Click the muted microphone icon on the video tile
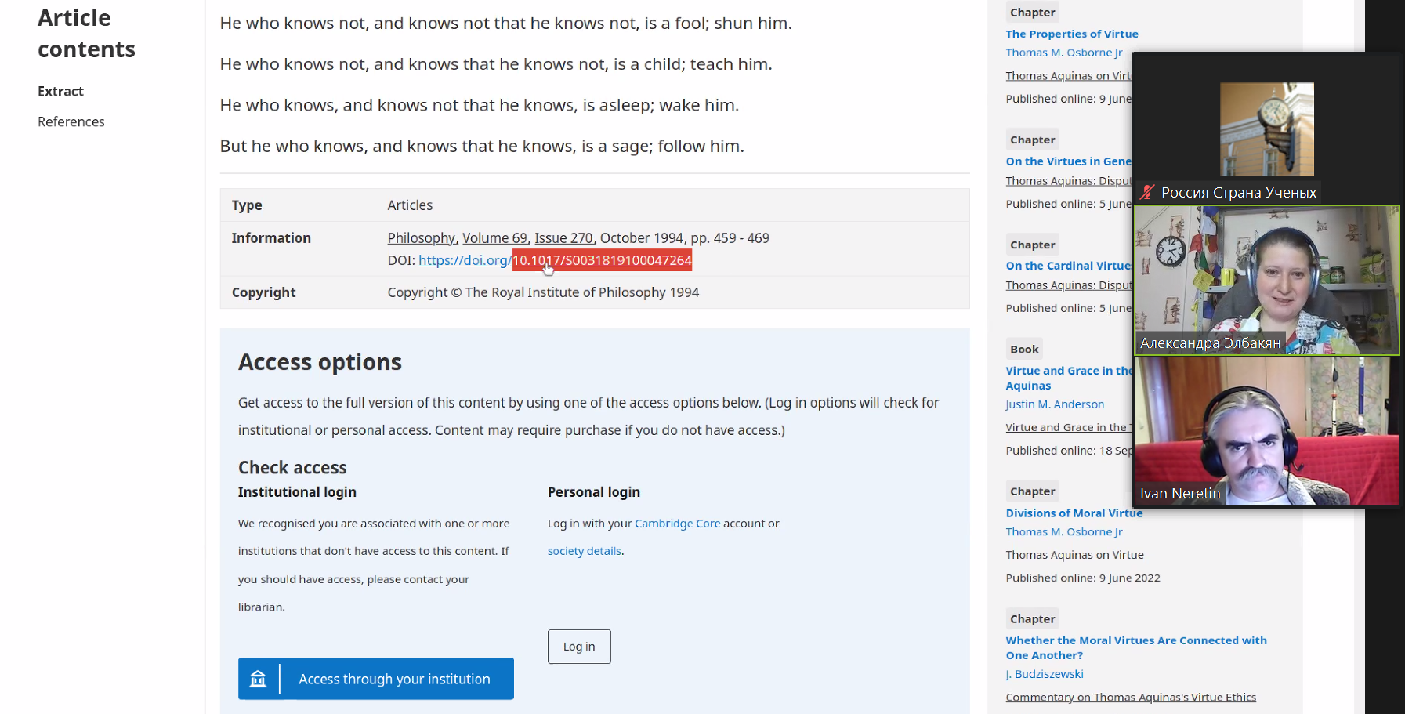 click(1148, 192)
